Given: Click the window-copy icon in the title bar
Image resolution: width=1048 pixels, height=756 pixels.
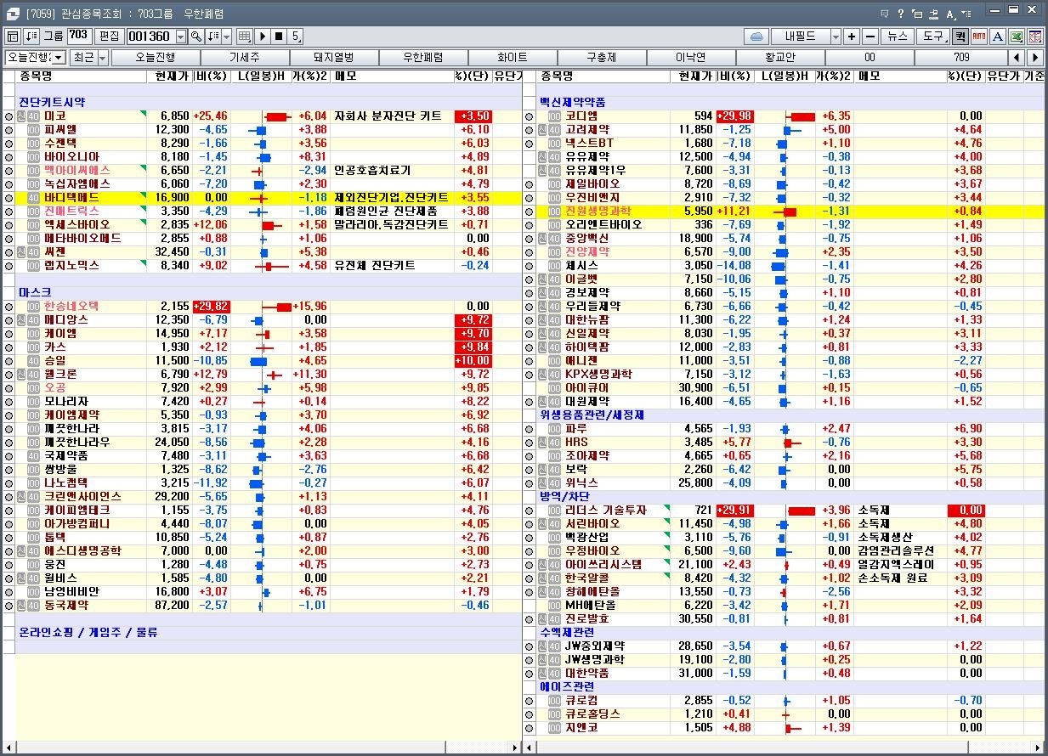Looking at the screenshot, I should [x=933, y=14].
